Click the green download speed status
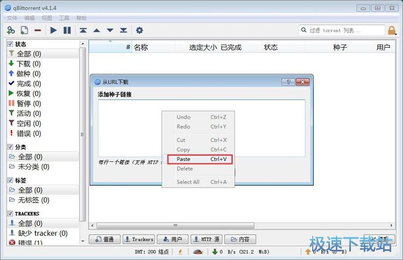The width and height of the screenshot is (403, 260). pyautogui.click(x=240, y=252)
